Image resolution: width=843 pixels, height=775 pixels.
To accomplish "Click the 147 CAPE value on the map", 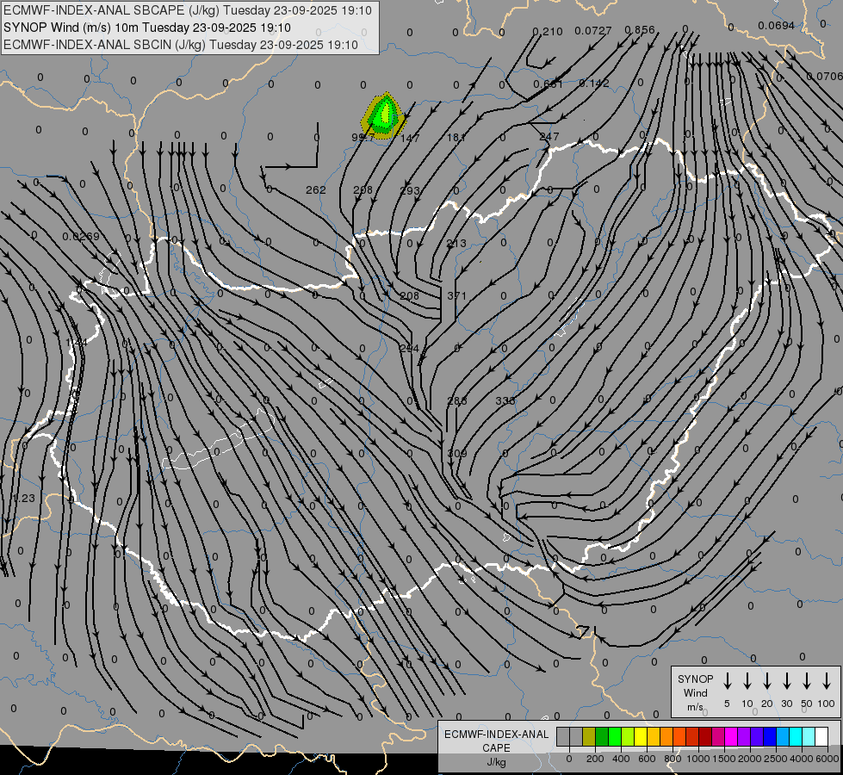I will [410, 139].
